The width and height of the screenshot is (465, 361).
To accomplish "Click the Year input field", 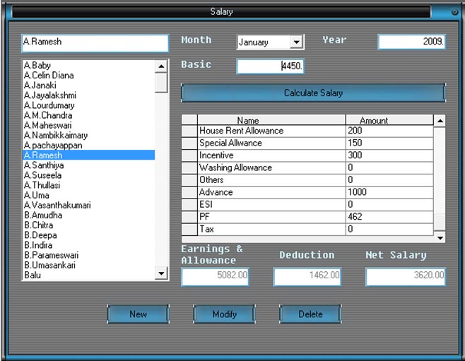I will click(411, 42).
